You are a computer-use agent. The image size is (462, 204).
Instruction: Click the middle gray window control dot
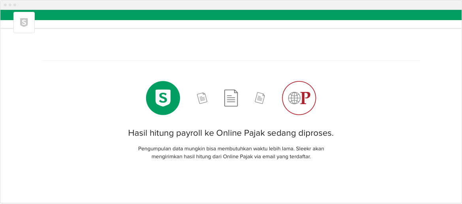(10, 5)
